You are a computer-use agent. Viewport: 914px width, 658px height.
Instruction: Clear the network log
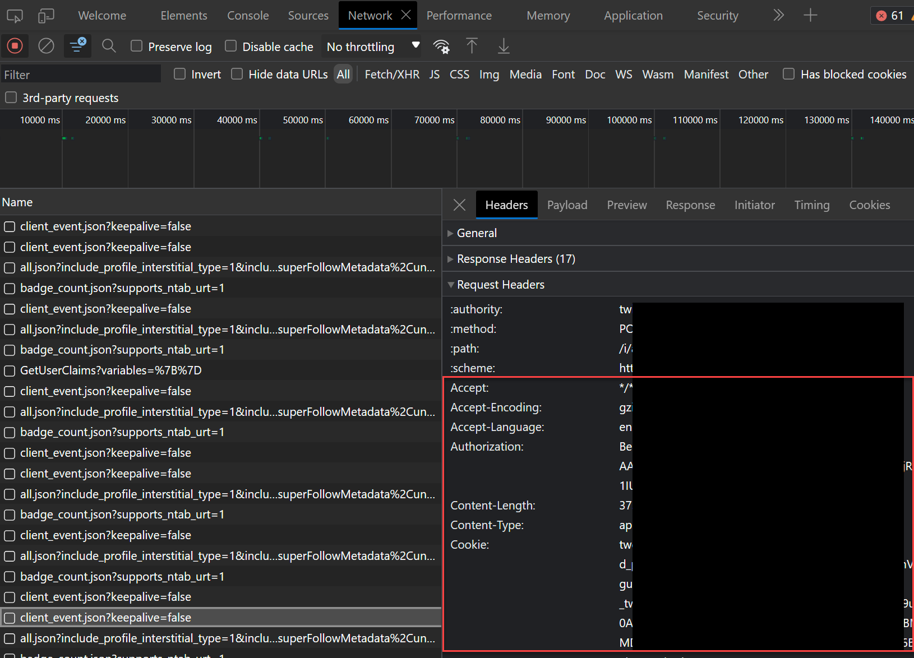click(x=46, y=46)
